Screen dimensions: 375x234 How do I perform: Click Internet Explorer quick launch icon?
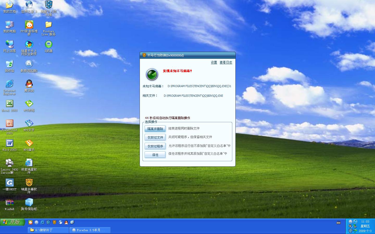42,222
